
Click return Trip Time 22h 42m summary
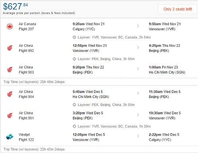34,149
